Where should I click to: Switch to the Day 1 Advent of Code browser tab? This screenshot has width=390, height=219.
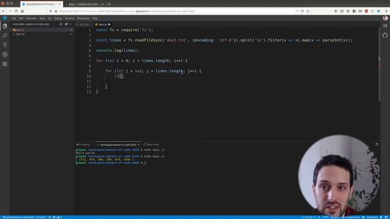(84, 4)
